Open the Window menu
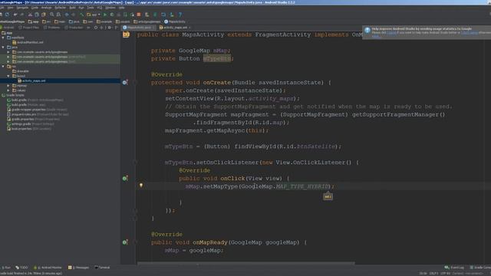Screen dimensions: 491x276 110,8
